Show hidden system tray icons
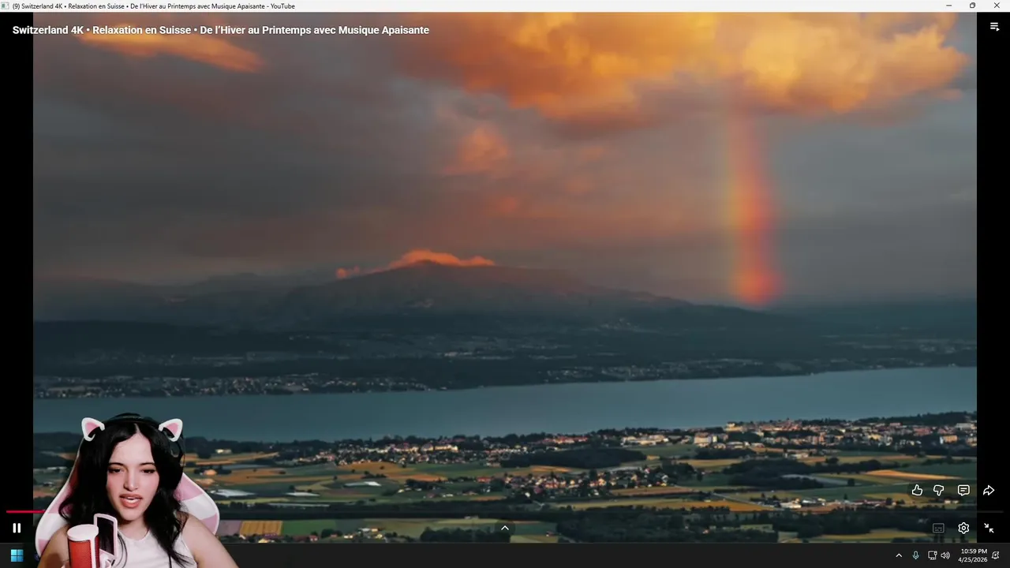This screenshot has width=1010, height=568. (899, 555)
